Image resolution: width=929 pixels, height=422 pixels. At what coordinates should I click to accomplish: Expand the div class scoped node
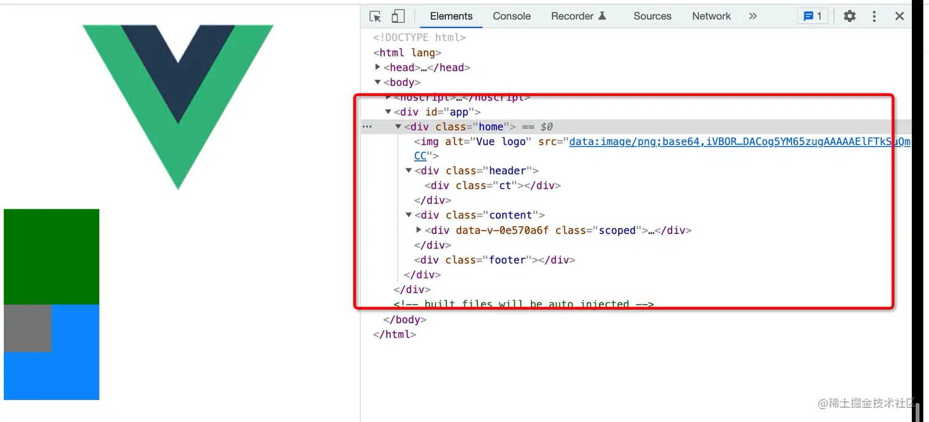419,230
